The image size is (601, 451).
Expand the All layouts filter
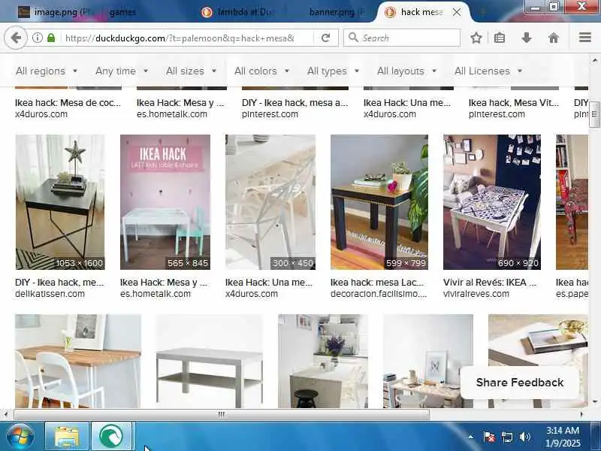(x=407, y=71)
